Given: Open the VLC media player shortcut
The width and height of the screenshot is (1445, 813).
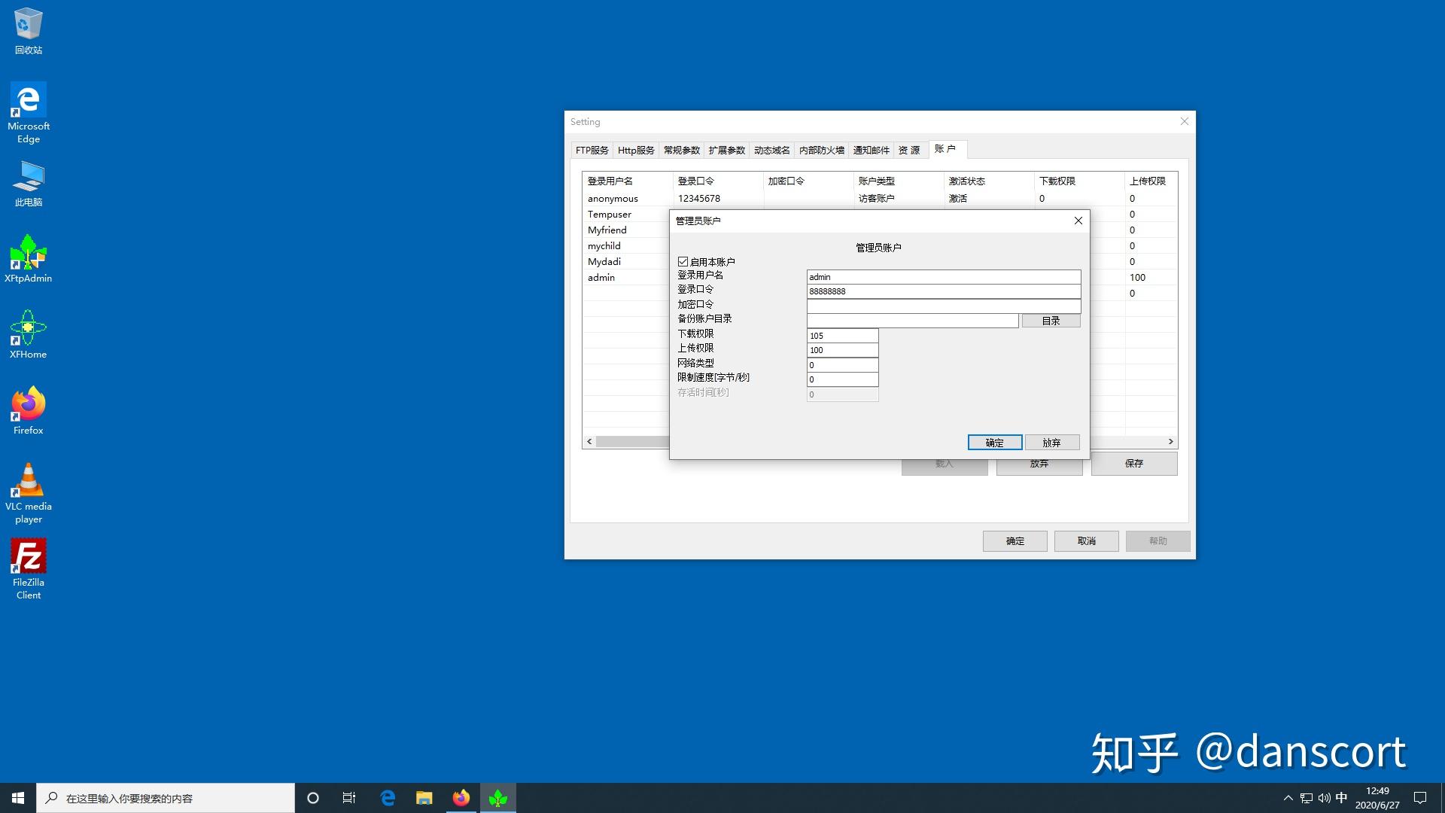Looking at the screenshot, I should pyautogui.click(x=29, y=482).
